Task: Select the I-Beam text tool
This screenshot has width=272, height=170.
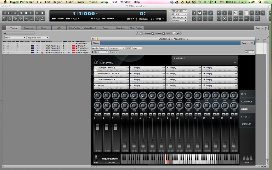Action: pyautogui.click(x=224, y=13)
